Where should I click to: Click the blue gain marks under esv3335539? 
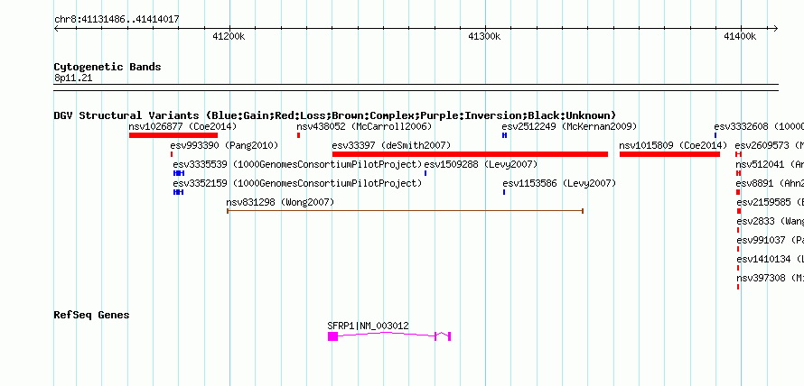[x=179, y=173]
